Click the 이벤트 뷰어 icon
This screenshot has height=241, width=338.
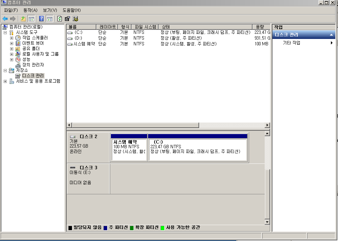coord(18,43)
